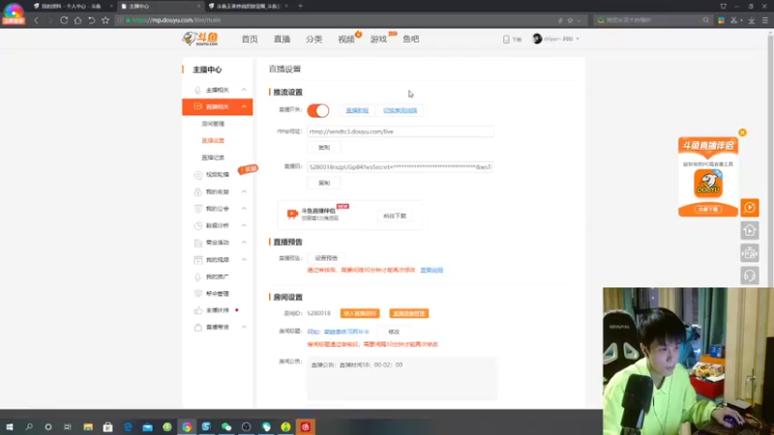The height and width of the screenshot is (435, 774).
Task: Collapse the orange 直播相关 sidebar section
Action: pyautogui.click(x=244, y=106)
